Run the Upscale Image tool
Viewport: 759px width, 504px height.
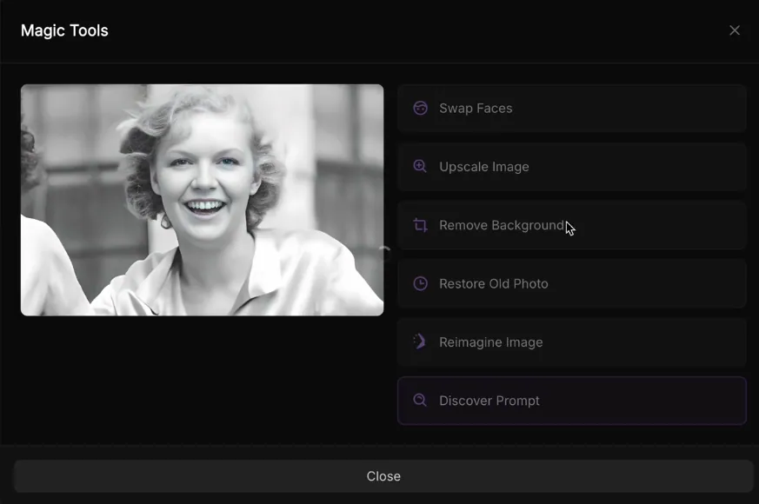[571, 167]
